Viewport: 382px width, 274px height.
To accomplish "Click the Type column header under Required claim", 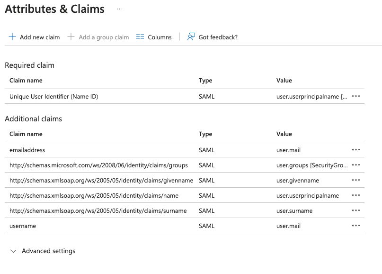I will pyautogui.click(x=205, y=81).
